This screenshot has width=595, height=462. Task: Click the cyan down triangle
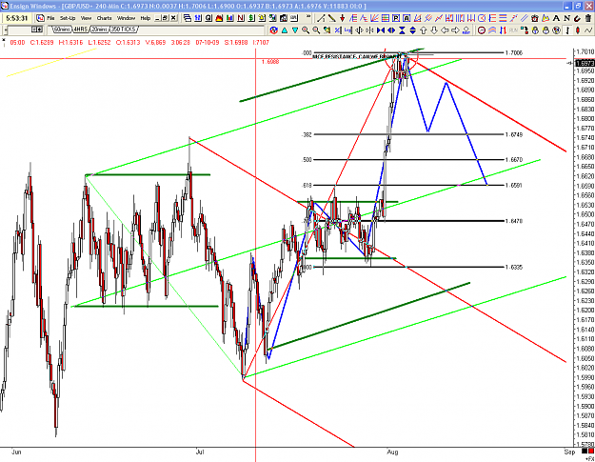pos(295,30)
